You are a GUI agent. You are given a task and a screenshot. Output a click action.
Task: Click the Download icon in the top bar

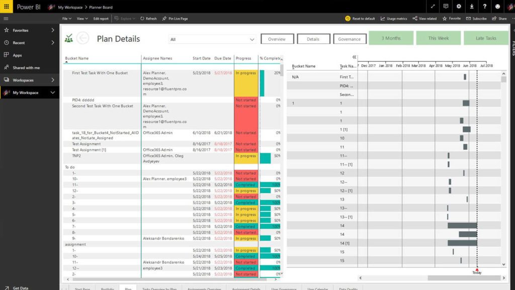(x=472, y=7)
